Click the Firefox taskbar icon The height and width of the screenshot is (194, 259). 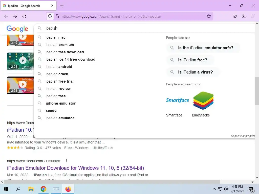[68, 189]
